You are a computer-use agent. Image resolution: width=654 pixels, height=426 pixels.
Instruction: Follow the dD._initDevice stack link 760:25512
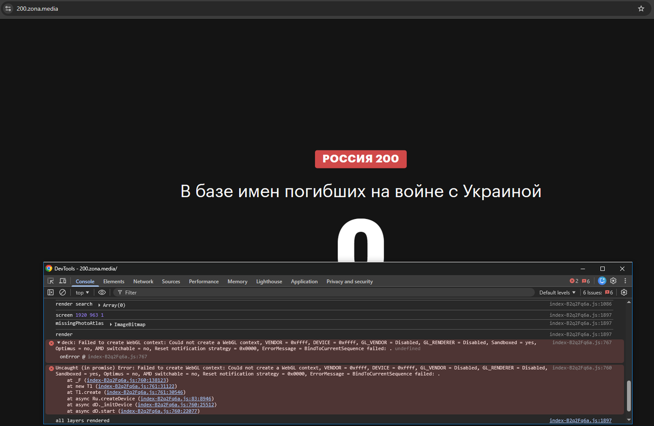(x=176, y=405)
